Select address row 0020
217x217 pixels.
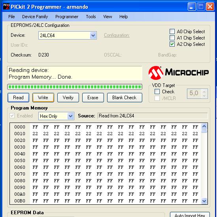click(x=20, y=140)
